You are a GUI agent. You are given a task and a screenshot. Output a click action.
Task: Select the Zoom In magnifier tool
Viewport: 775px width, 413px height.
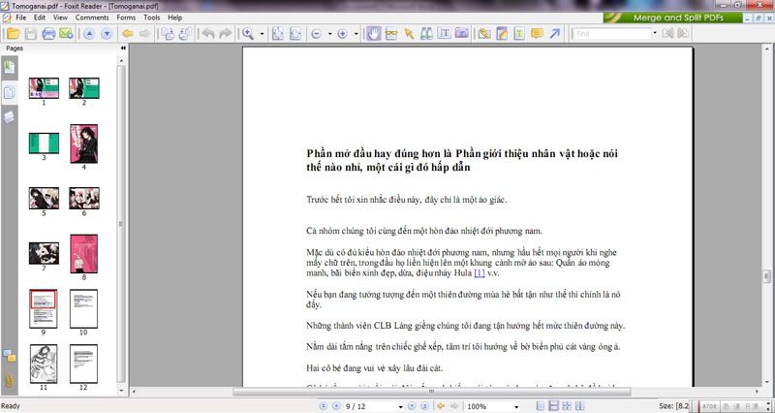tap(247, 34)
